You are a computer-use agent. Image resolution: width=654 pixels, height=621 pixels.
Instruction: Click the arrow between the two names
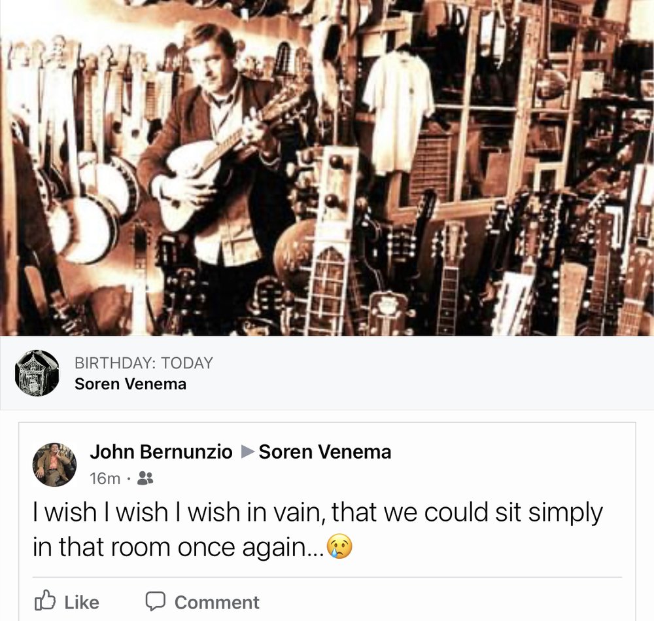coord(247,452)
